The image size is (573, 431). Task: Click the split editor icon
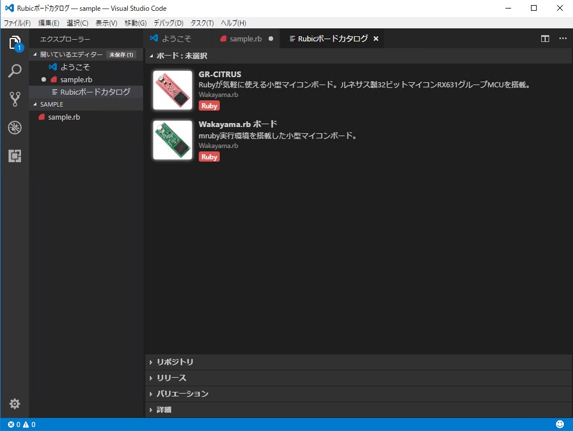[545, 39]
